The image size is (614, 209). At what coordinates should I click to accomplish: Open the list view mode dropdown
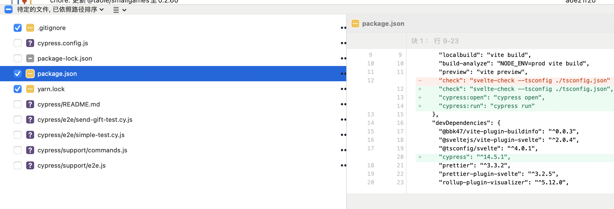coord(119,10)
